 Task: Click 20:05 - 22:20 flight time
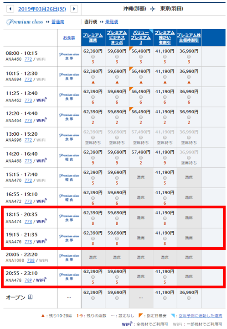(21, 255)
